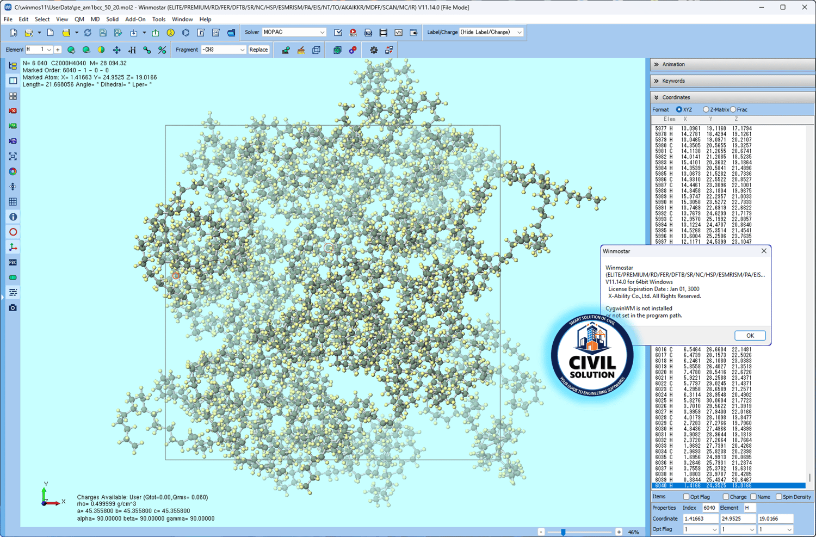Click the percent sign toolbar icon
This screenshot has height=537, width=816.
pos(162,50)
